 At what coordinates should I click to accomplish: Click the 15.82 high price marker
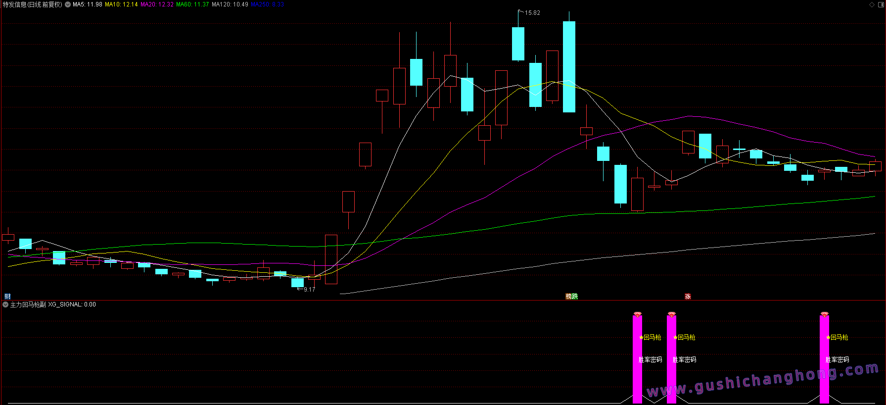532,13
